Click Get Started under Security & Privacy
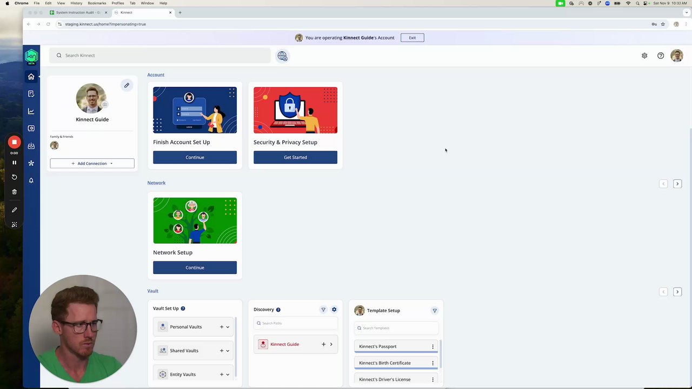This screenshot has height=389, width=692. click(x=295, y=157)
